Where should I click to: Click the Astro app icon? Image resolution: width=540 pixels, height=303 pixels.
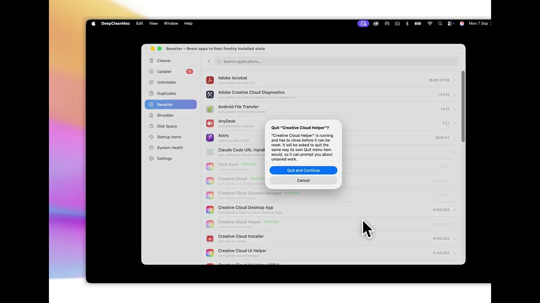[x=210, y=138]
